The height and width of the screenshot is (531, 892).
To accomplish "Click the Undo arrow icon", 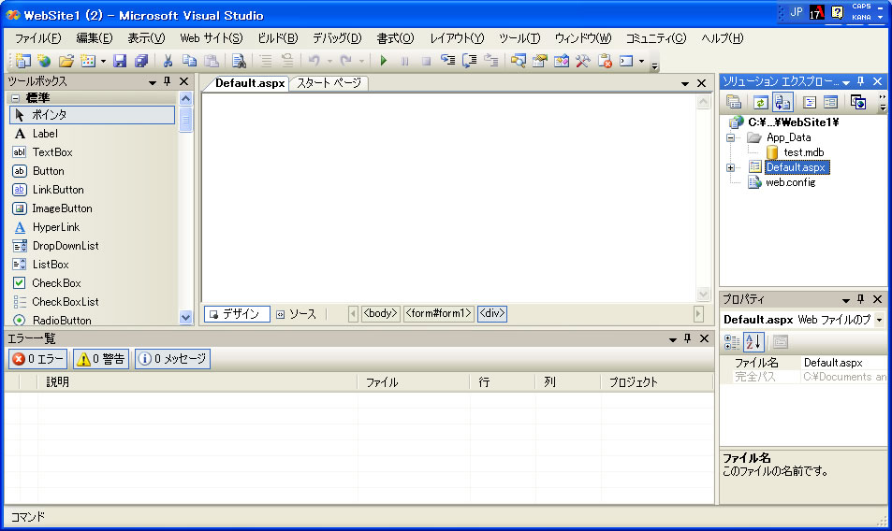I will click(314, 60).
